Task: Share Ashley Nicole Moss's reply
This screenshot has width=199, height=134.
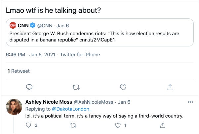Action: click(162, 125)
